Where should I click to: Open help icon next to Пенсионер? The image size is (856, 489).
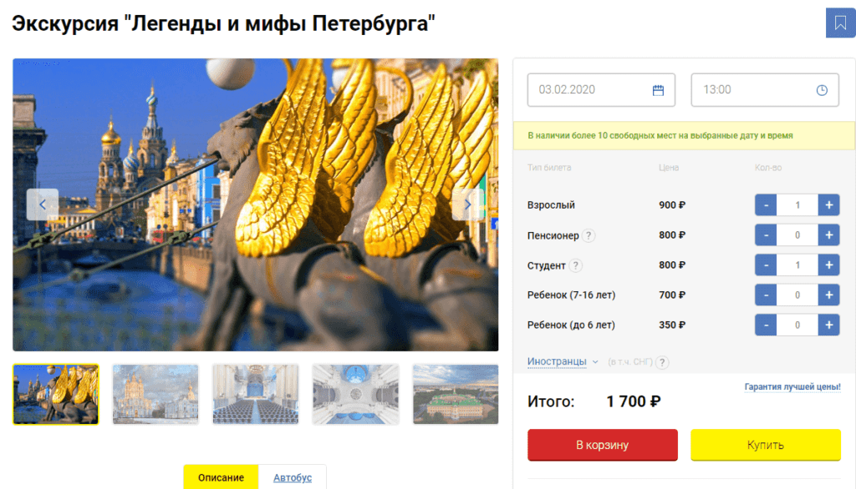(588, 235)
